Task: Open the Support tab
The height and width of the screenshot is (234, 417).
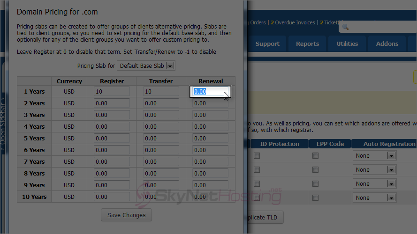Action: 267,44
